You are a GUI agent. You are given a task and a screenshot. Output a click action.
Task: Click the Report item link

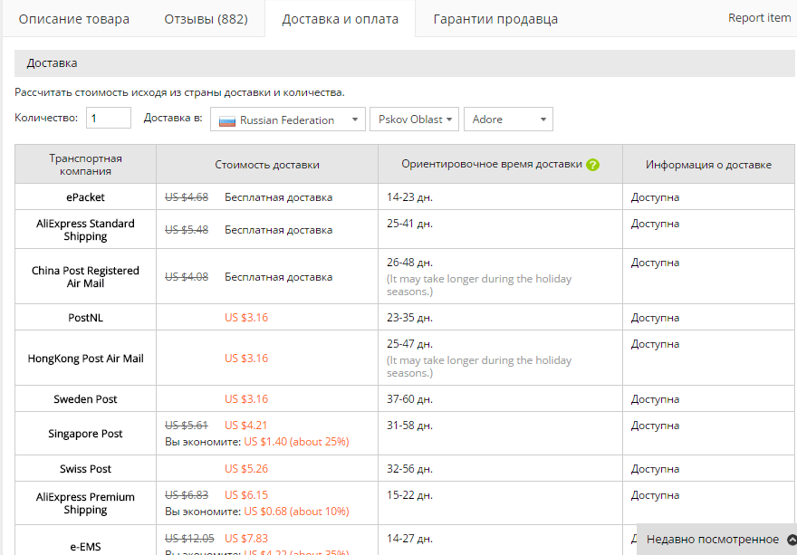click(759, 18)
